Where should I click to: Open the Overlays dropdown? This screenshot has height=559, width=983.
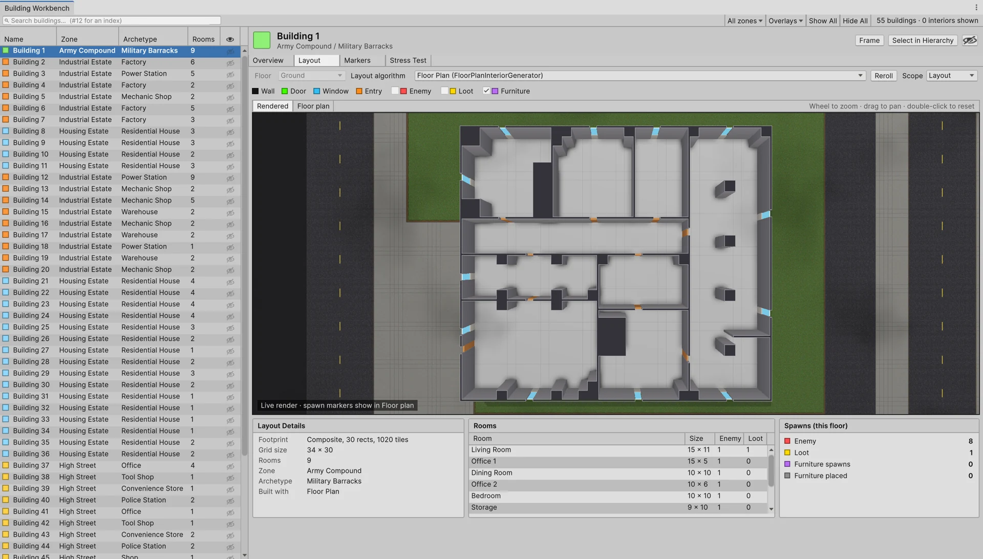785,20
